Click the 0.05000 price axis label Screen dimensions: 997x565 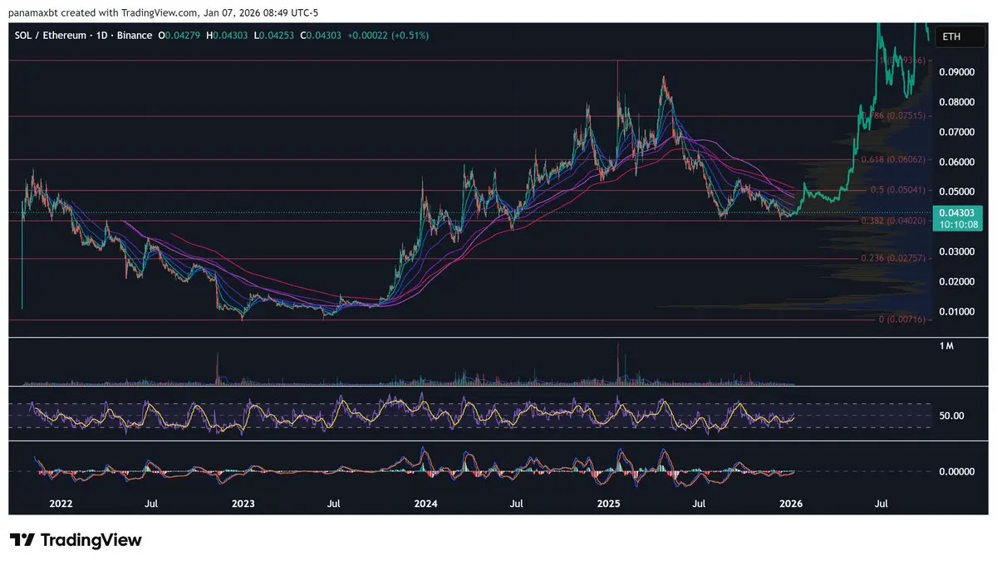957,192
